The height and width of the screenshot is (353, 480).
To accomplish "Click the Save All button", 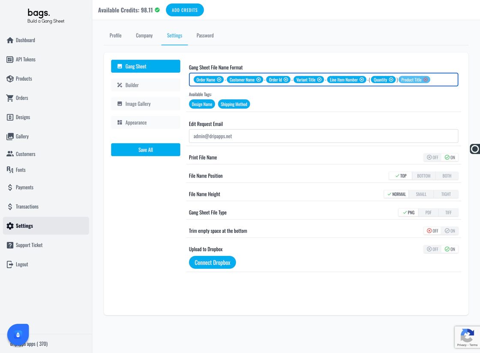I will [x=146, y=150].
